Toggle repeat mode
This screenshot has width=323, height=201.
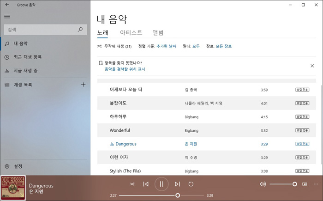[191, 184]
